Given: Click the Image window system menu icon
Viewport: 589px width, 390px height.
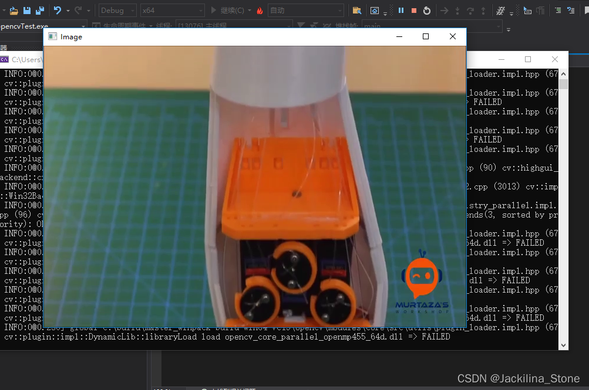Looking at the screenshot, I should 53,36.
